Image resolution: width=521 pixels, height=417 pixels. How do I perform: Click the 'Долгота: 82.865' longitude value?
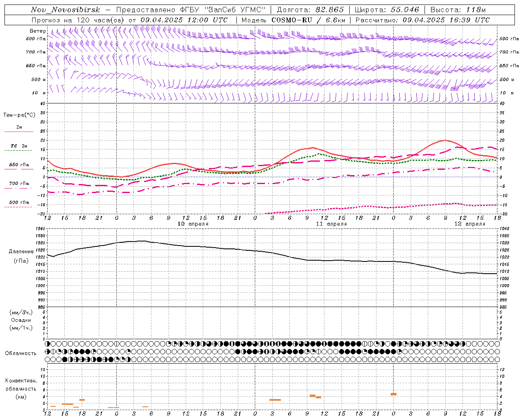311,10
